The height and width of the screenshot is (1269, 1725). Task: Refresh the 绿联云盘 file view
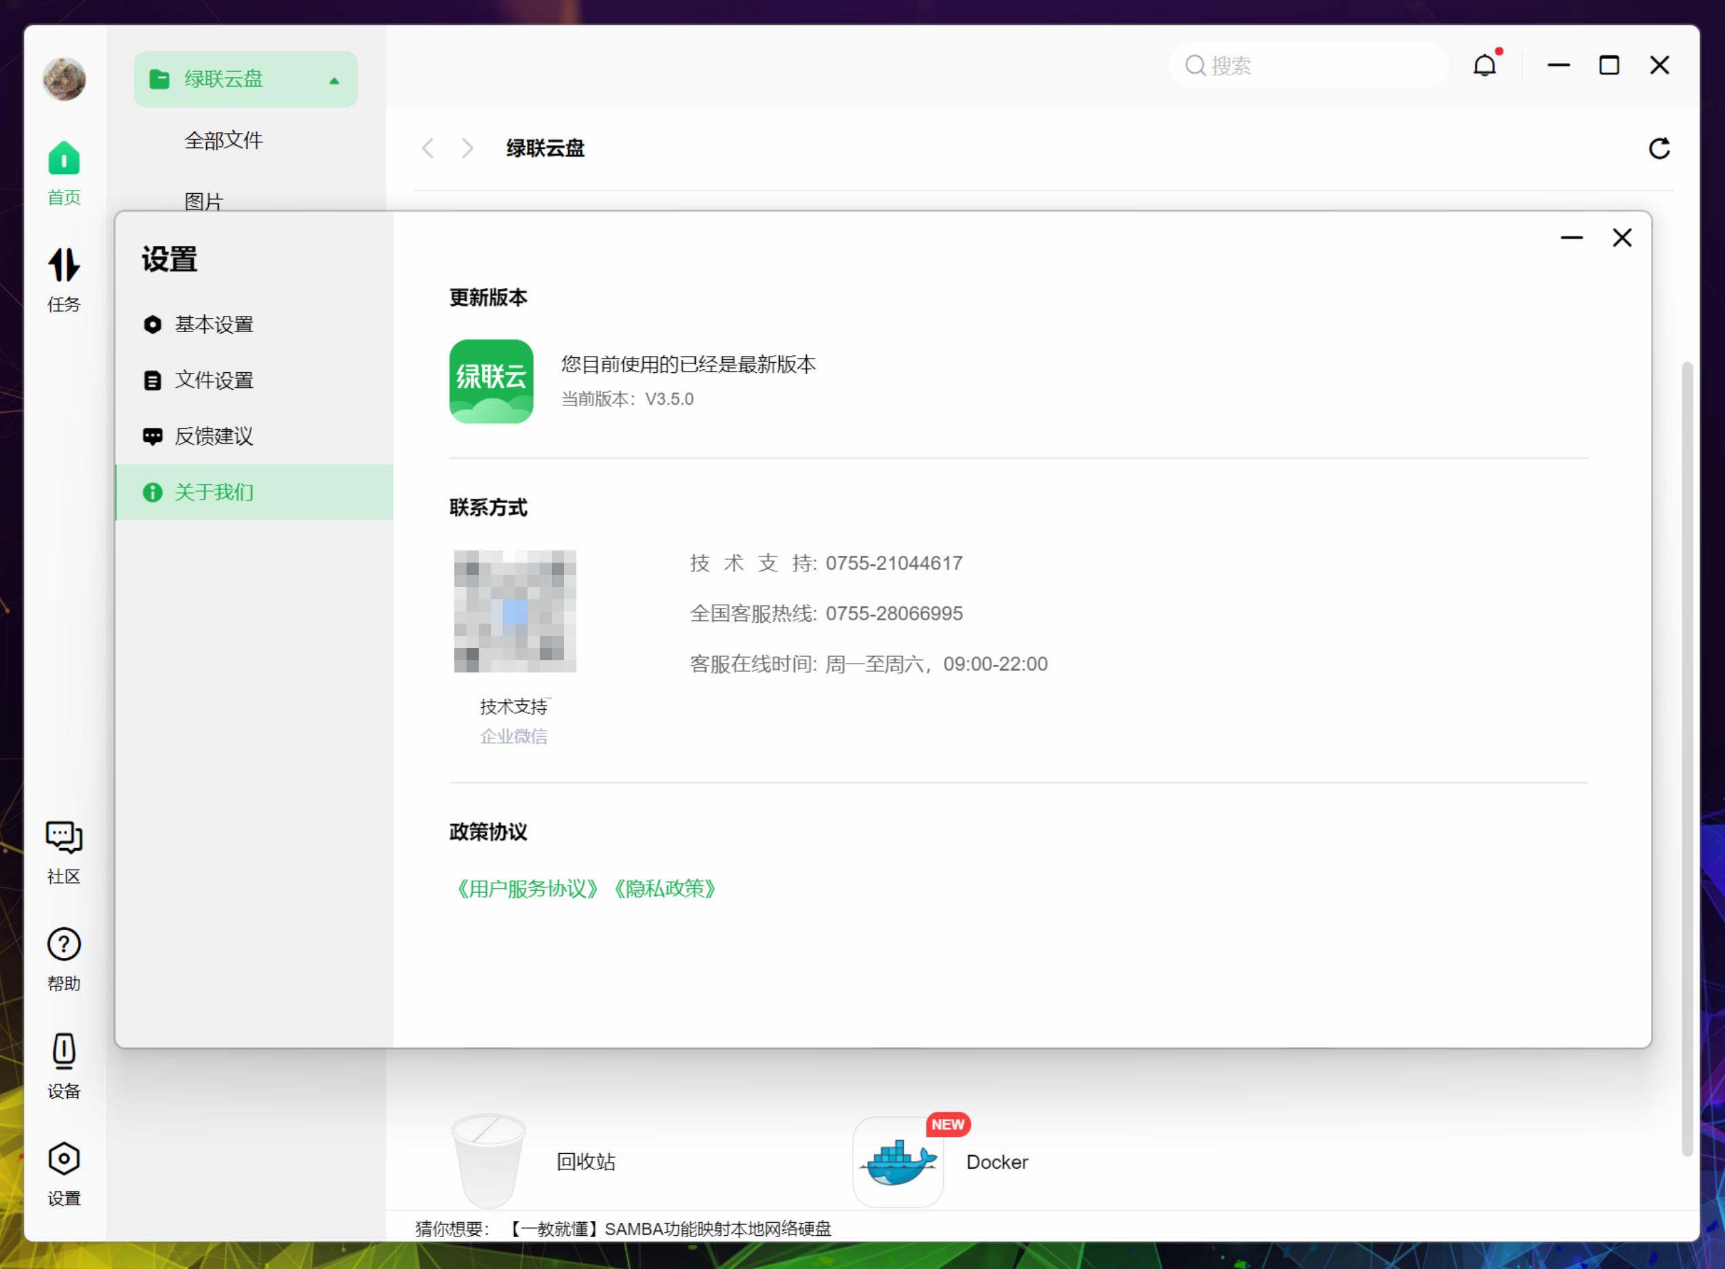pyautogui.click(x=1661, y=148)
